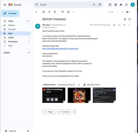Go back to the Sent list

(36, 12)
